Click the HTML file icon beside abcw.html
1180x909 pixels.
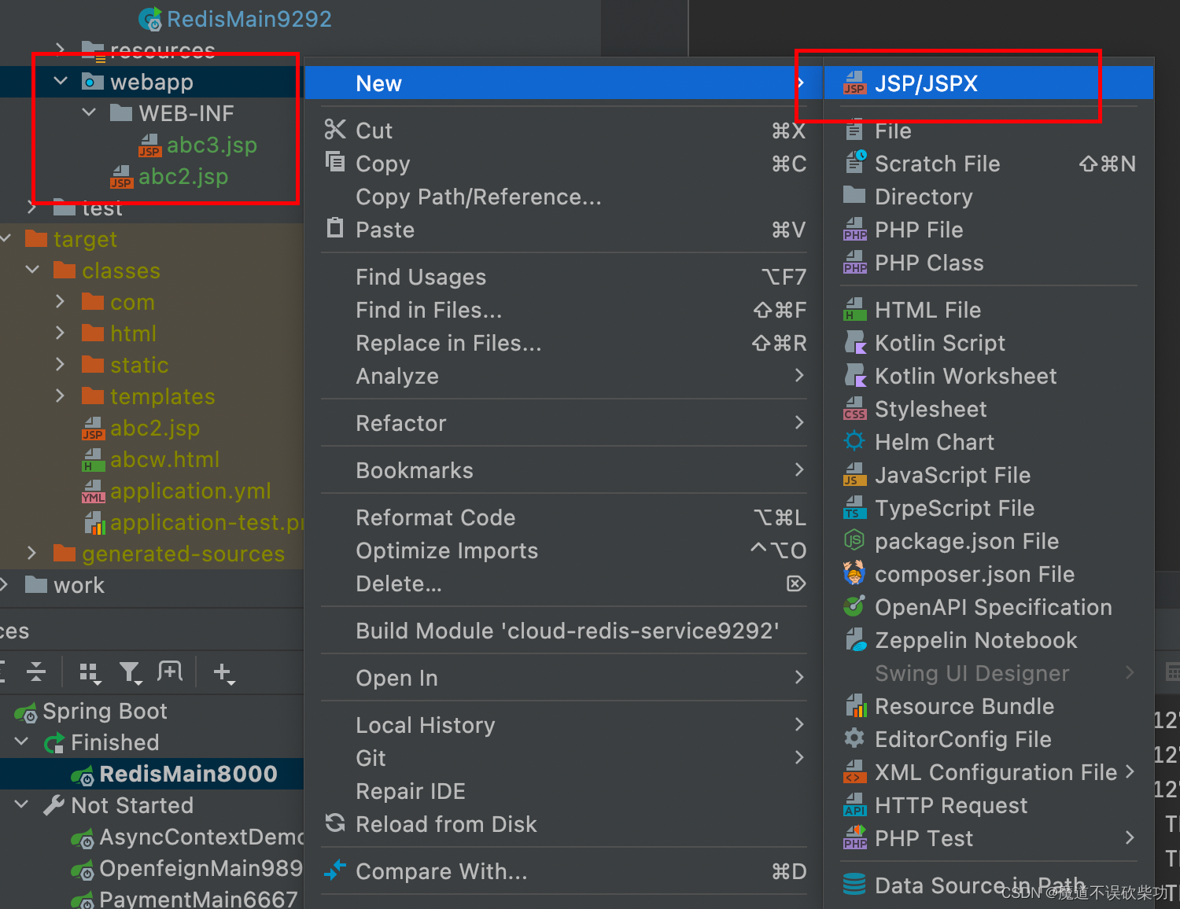coord(92,459)
